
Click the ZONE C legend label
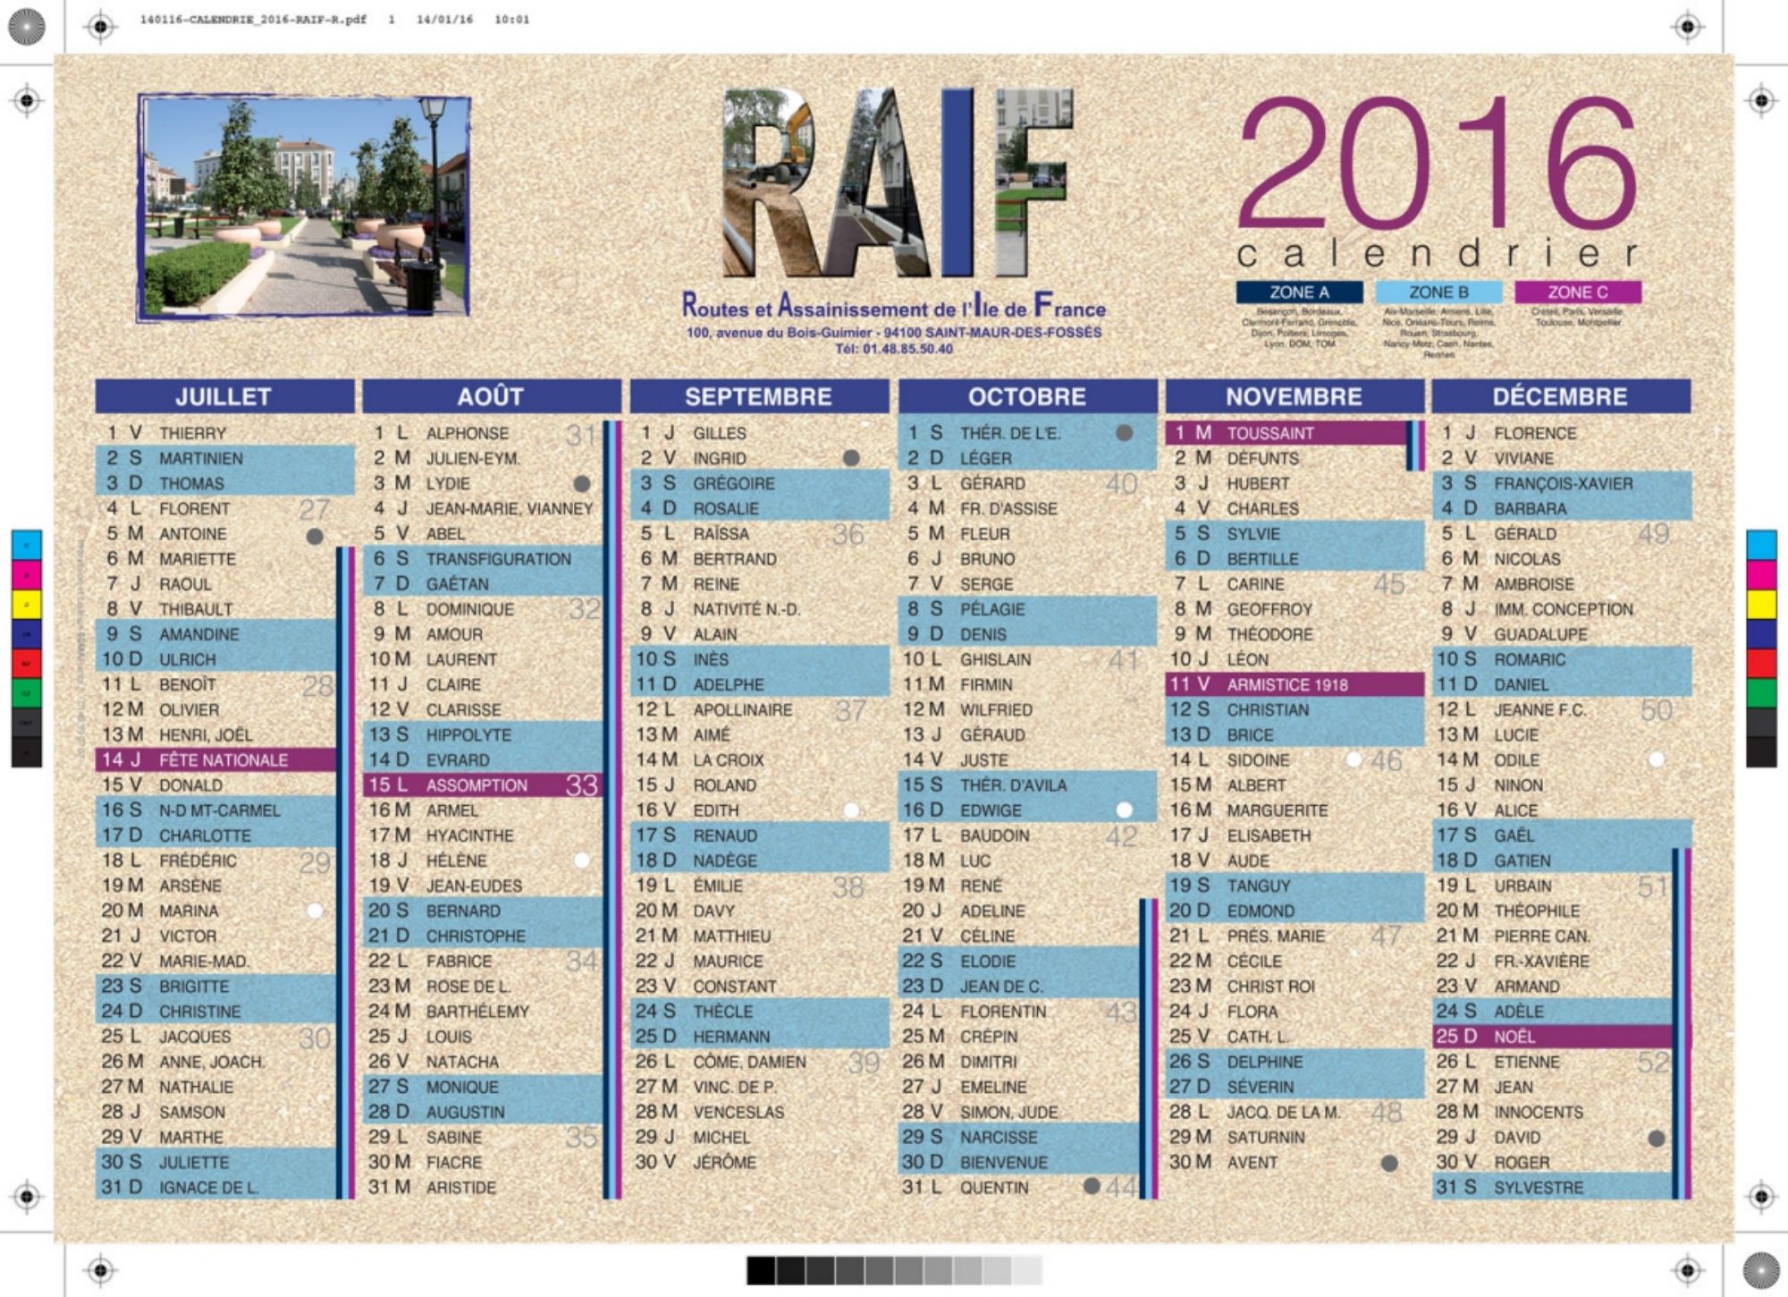tap(1577, 292)
